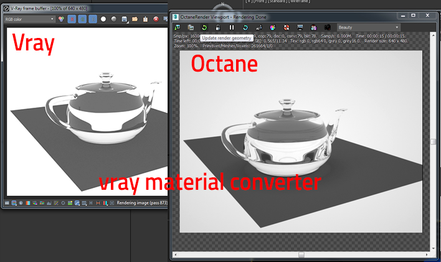Click the first Octane viewport toolbar icon
Viewport: 441px width, 262px height.
pyautogui.click(x=177, y=27)
